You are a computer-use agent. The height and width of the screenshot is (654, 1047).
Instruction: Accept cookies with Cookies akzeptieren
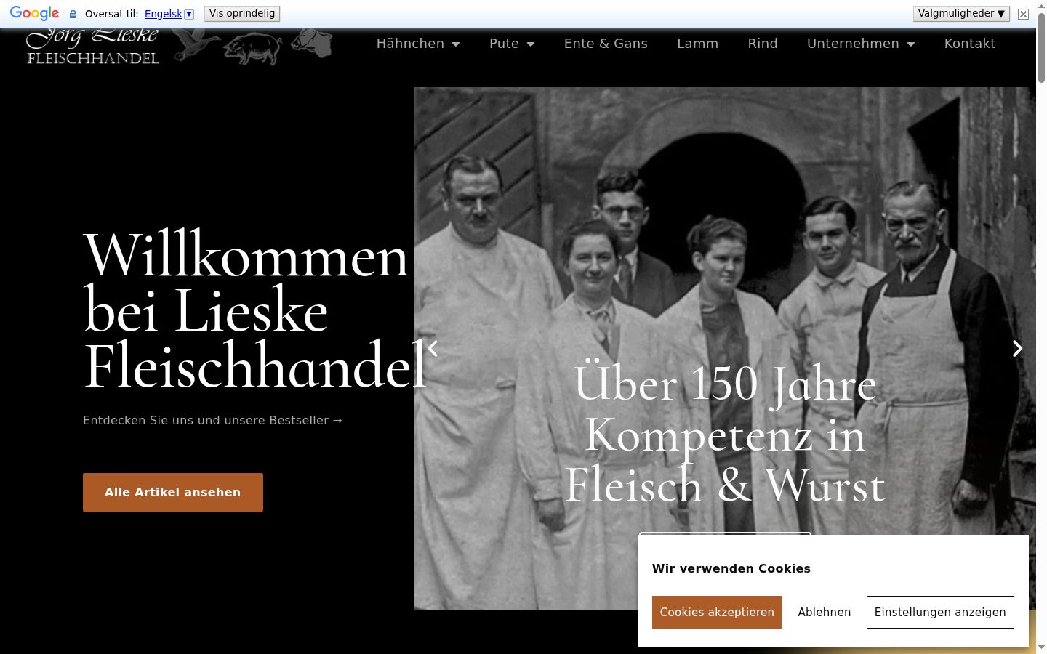click(717, 613)
